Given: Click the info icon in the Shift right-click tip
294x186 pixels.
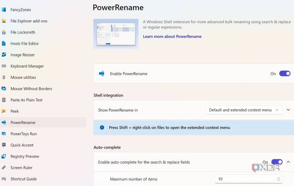Looking at the screenshot, I should coord(102,127).
